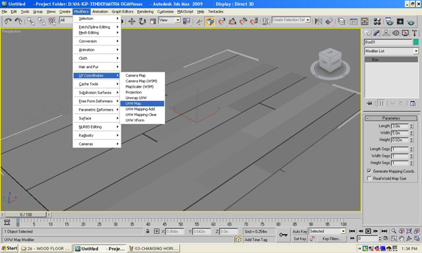
Task: Collapse the Parameters rollout
Action: (x=391, y=118)
